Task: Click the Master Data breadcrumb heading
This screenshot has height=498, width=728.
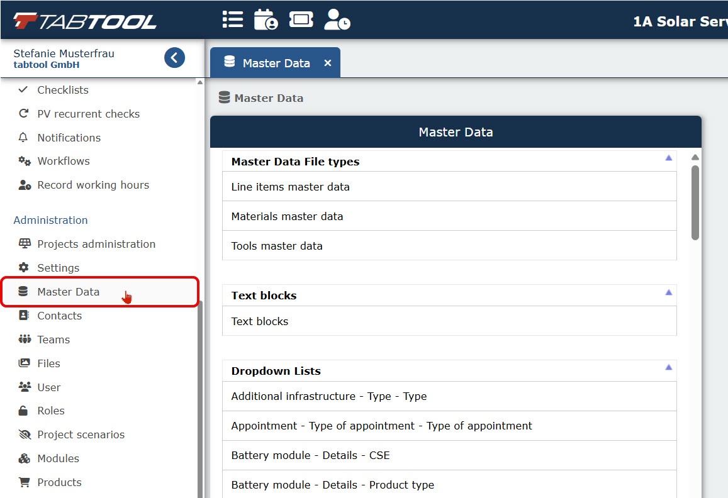Action: 268,98
